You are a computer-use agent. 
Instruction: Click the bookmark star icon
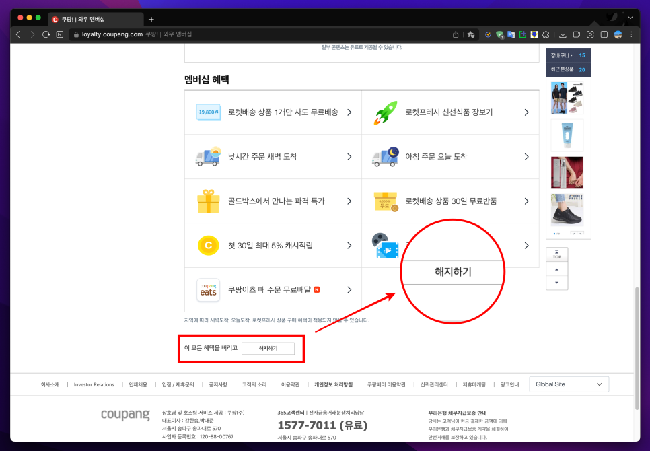point(471,34)
